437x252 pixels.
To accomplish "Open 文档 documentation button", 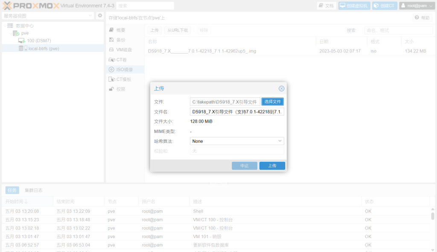I will pyautogui.click(x=326, y=6).
